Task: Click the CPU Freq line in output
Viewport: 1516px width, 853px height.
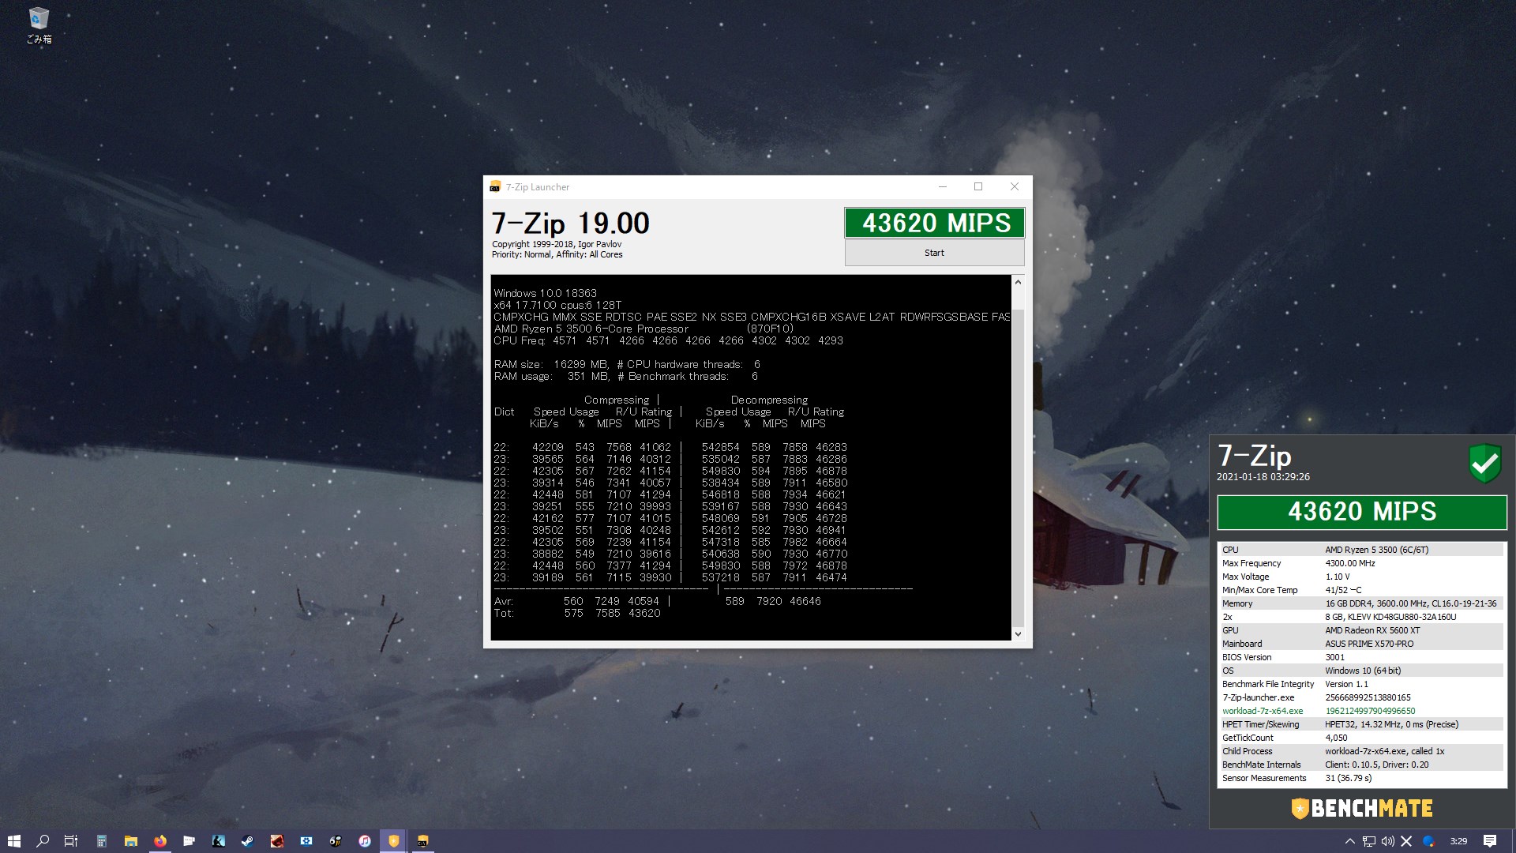Action: [x=668, y=340]
